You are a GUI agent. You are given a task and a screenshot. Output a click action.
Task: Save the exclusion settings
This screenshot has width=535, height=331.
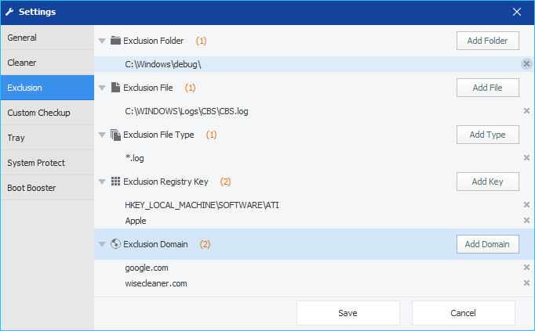pyautogui.click(x=348, y=313)
